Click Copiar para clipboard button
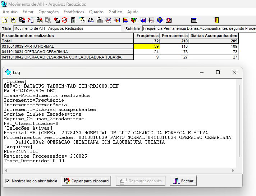 (x=86, y=181)
